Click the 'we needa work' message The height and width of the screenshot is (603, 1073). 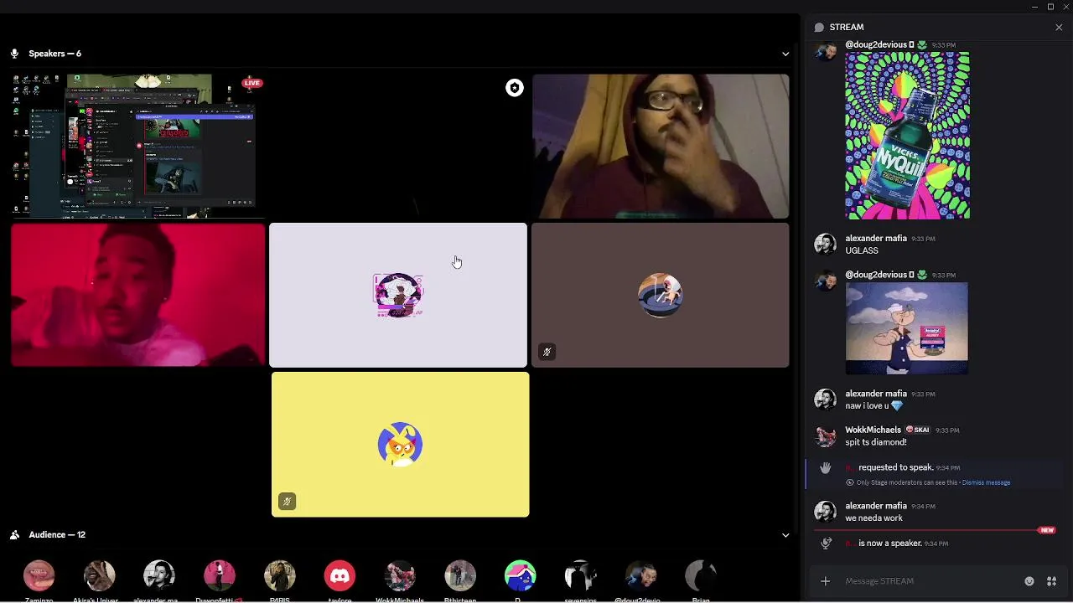click(x=873, y=518)
